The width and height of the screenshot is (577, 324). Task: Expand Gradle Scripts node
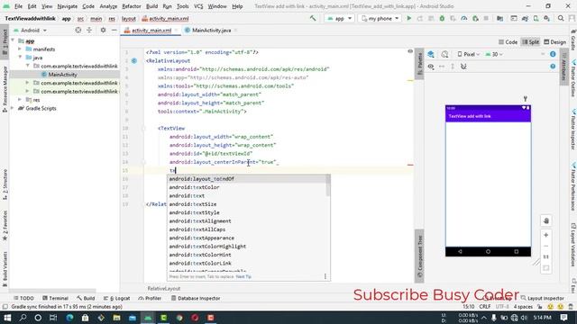click(x=13, y=108)
